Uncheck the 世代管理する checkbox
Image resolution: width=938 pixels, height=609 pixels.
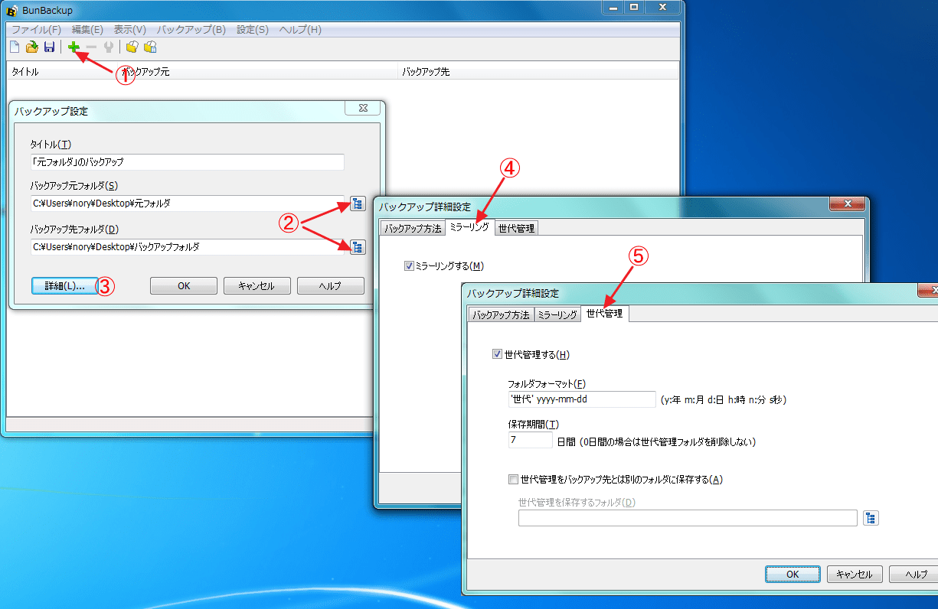[498, 354]
